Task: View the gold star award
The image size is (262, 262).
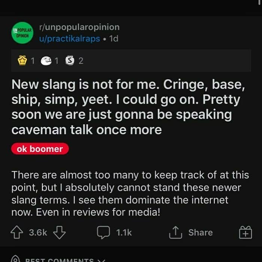Action: click(22, 61)
